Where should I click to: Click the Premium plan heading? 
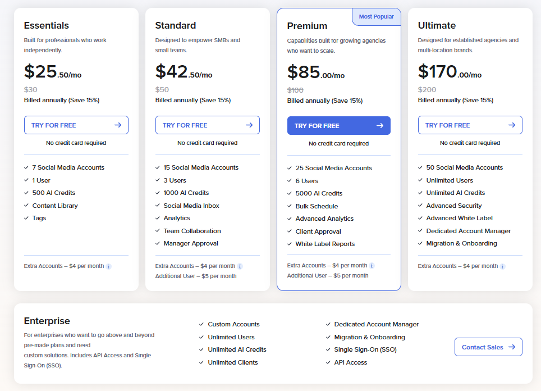pyautogui.click(x=307, y=26)
